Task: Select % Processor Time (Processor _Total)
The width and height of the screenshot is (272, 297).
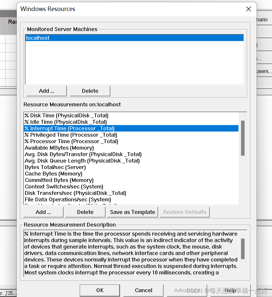Action: [x=131, y=141]
